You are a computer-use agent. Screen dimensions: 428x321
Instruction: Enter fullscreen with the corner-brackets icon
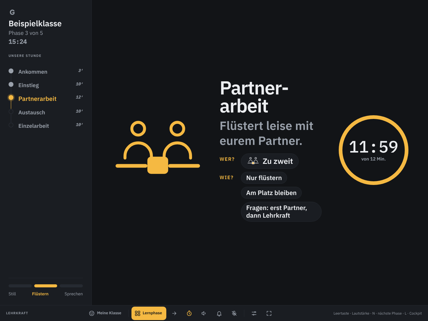(x=269, y=313)
